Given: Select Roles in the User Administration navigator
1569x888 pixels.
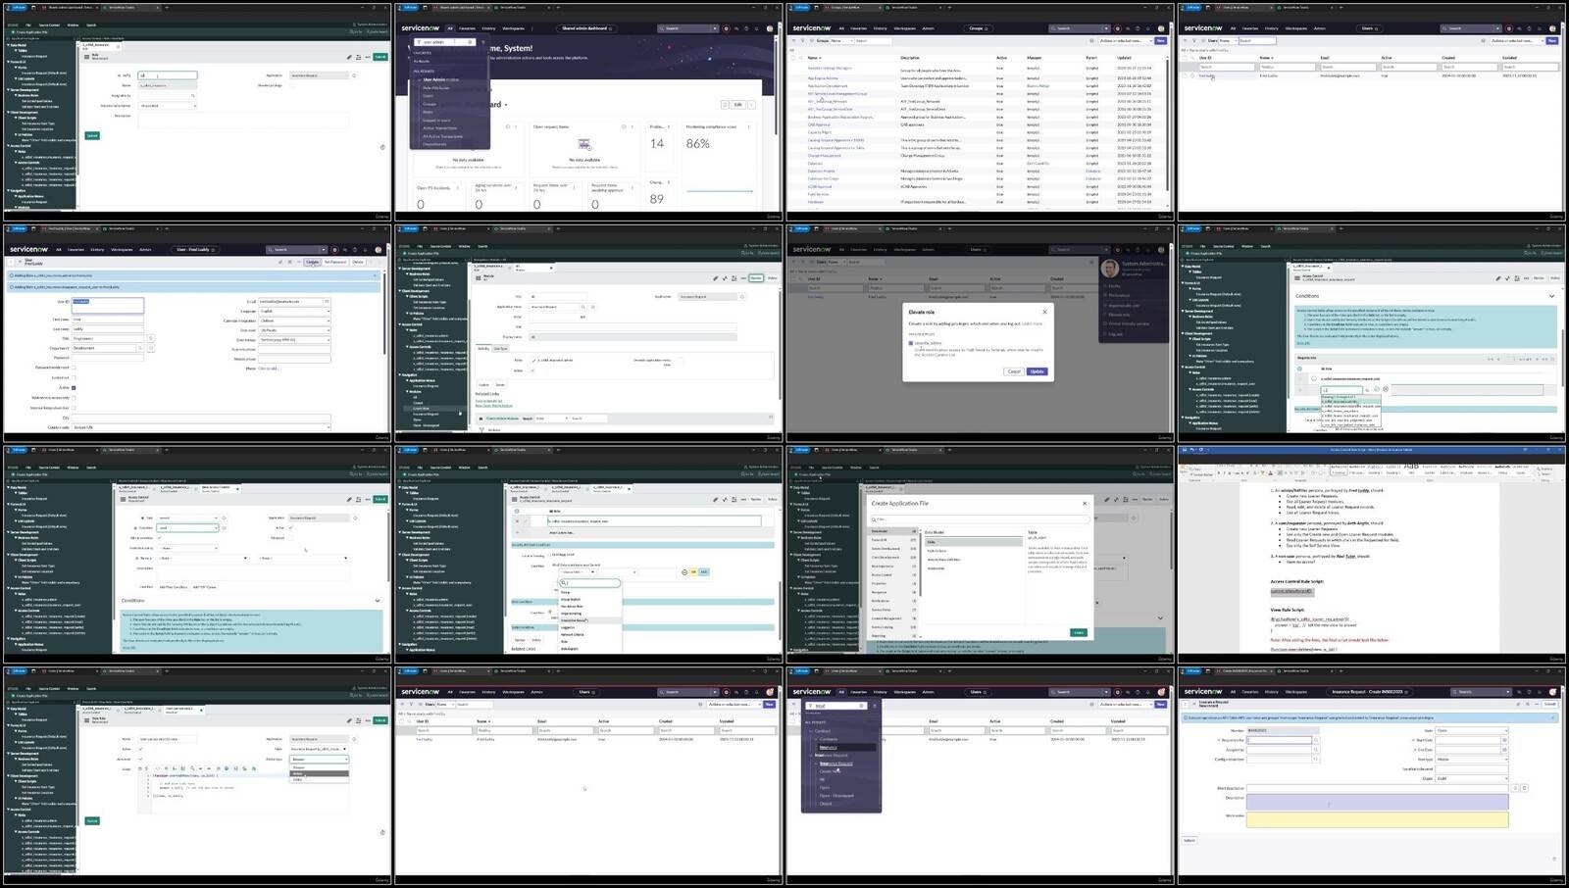Looking at the screenshot, I should click(x=428, y=112).
